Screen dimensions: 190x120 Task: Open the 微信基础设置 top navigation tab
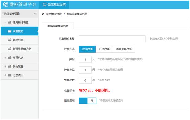point(54,5)
